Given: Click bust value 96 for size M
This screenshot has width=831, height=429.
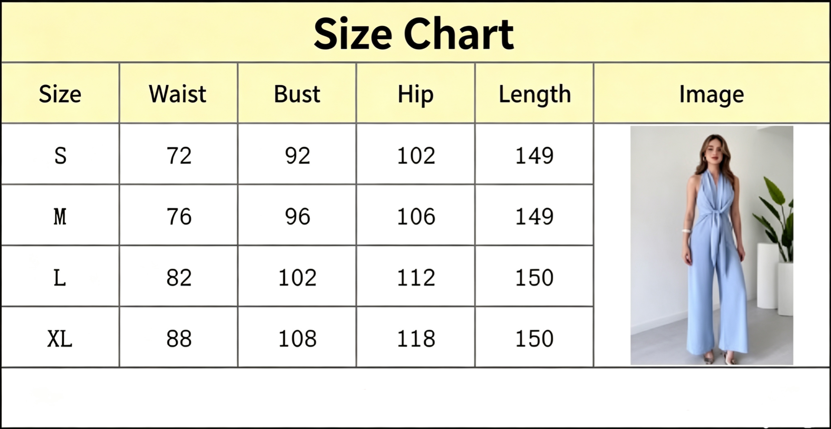Looking at the screenshot, I should (298, 217).
